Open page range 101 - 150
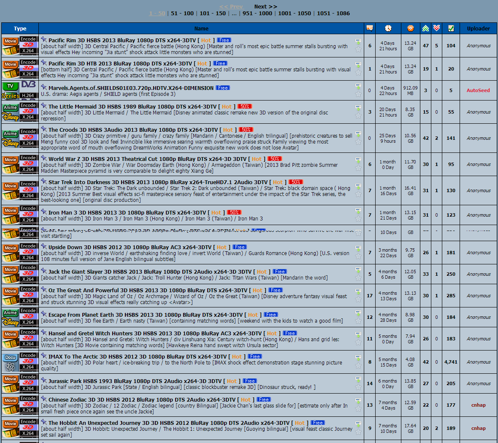498x443 pixels. click(212, 14)
